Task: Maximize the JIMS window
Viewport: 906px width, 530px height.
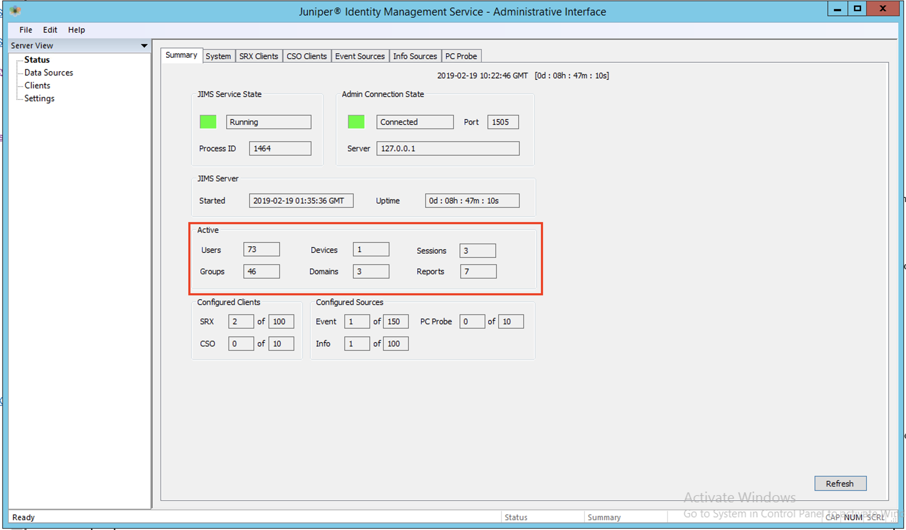Action: tap(857, 9)
